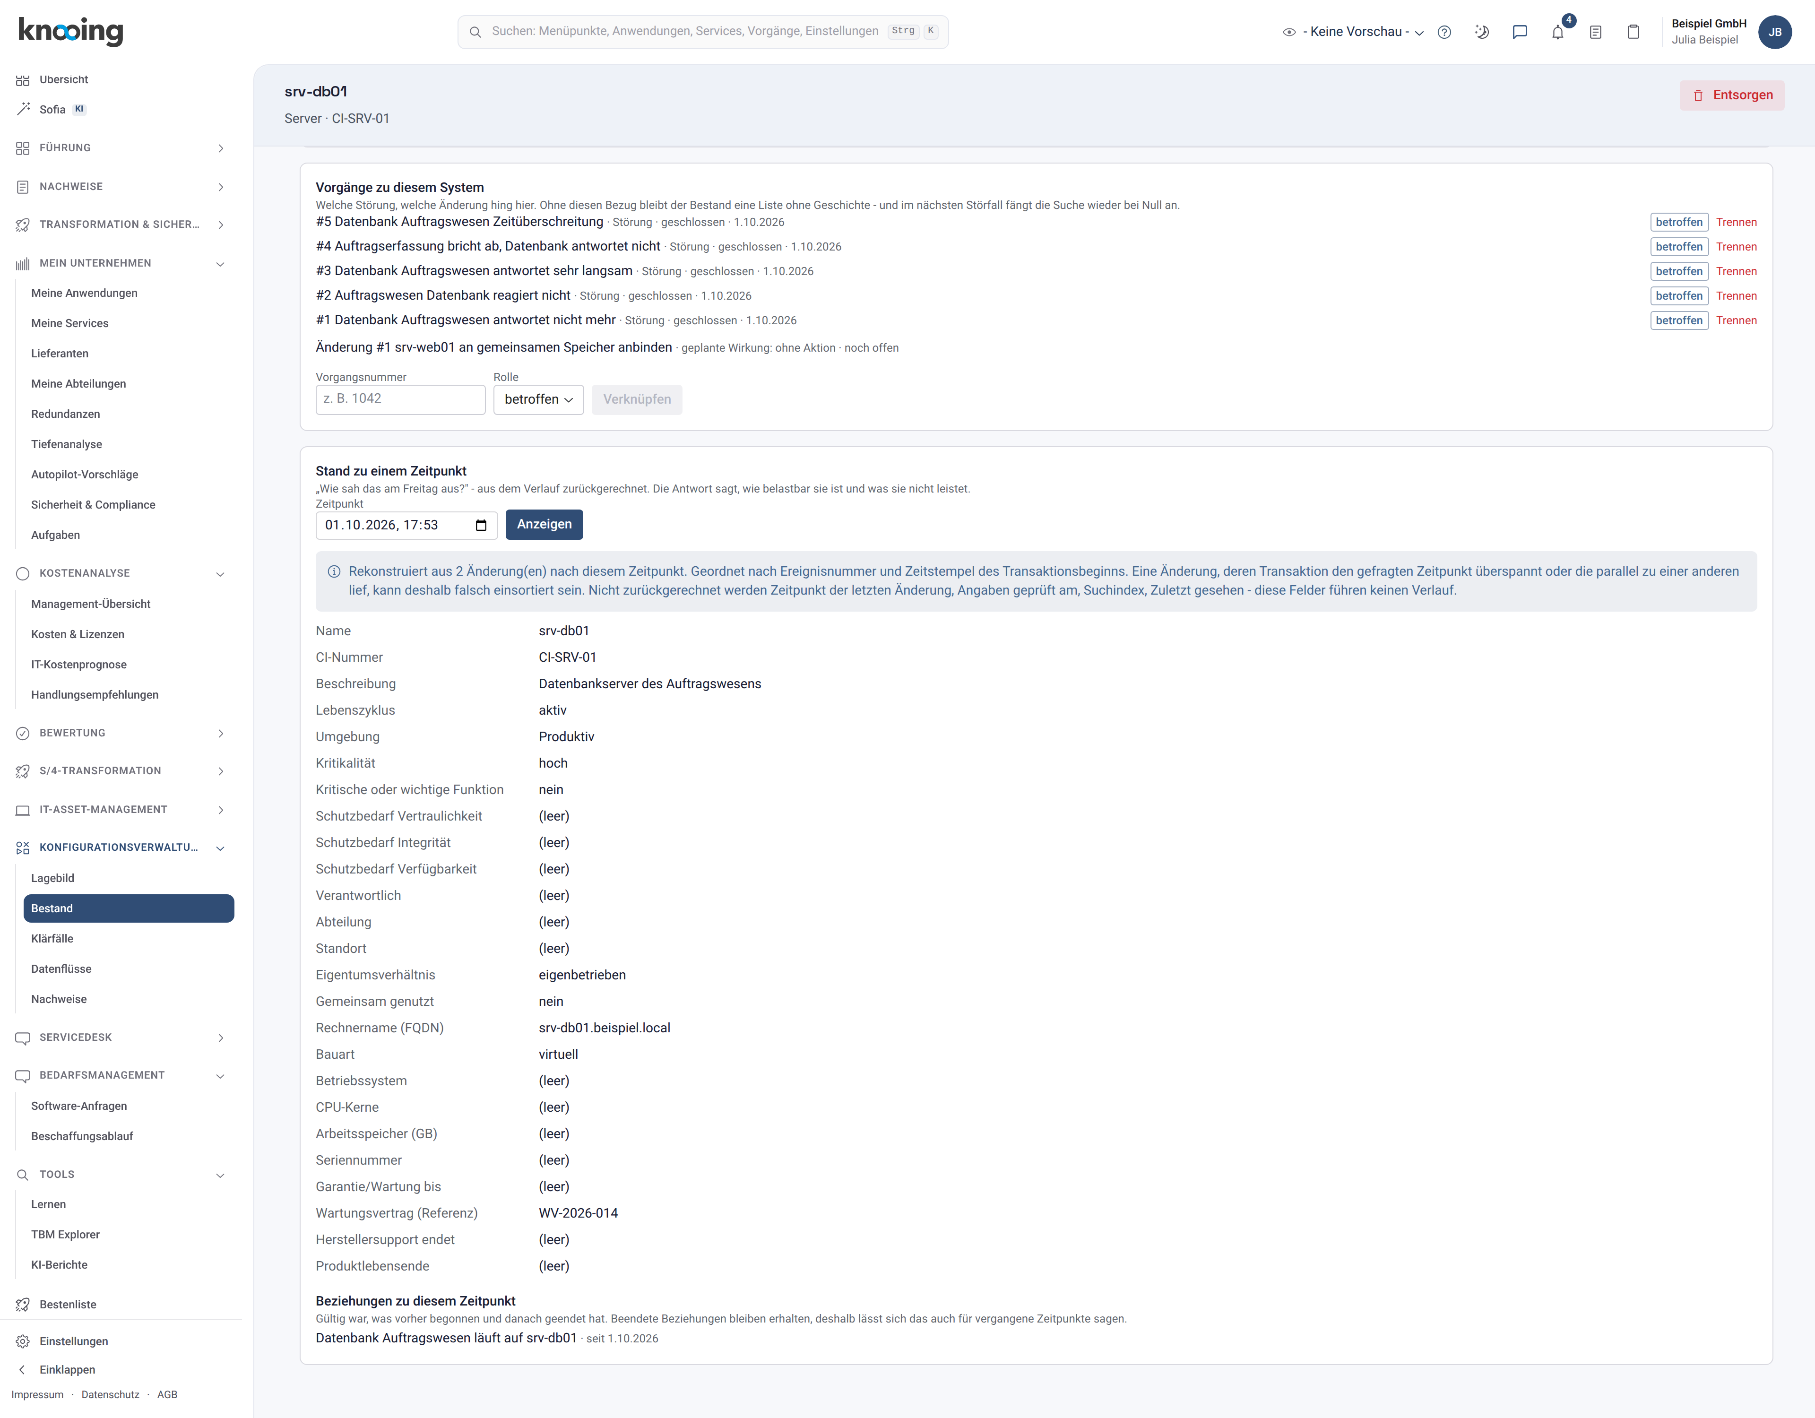This screenshot has width=1815, height=1418.
Task: Collapse the KOSTENANALYSE section
Action: tap(121, 573)
